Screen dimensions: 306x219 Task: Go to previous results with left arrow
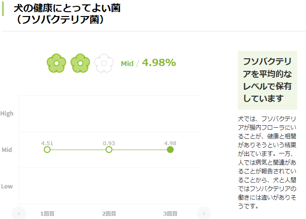[x=19, y=213]
